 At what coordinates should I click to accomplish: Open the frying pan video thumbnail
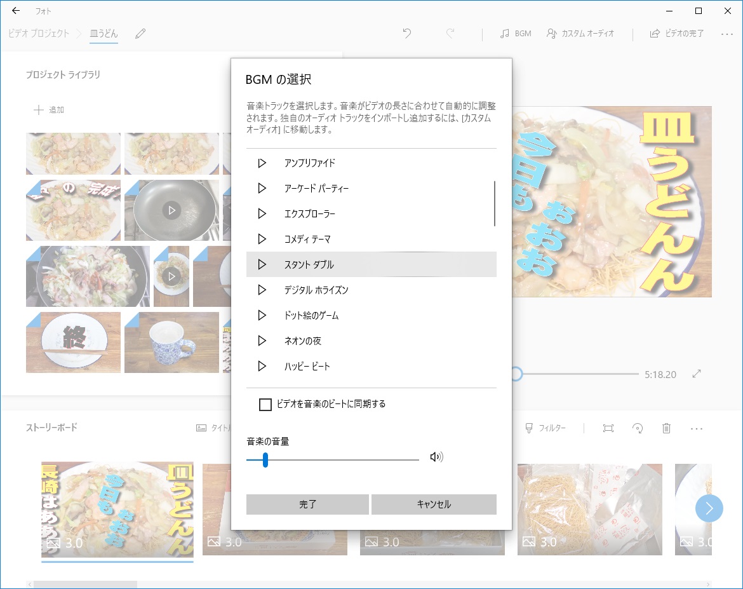tap(171, 210)
